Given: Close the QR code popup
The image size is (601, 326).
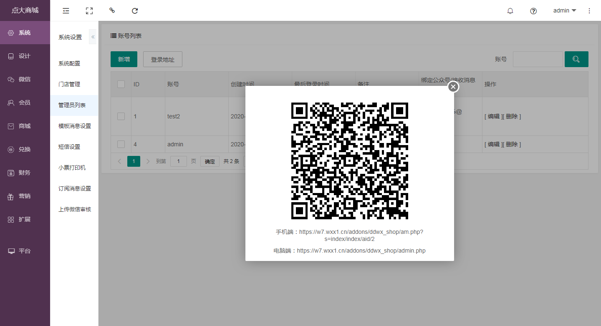Looking at the screenshot, I should pyautogui.click(x=453, y=87).
